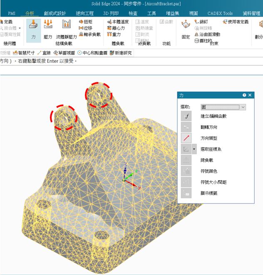Switch to the 逆向工程 tab

(85, 13)
